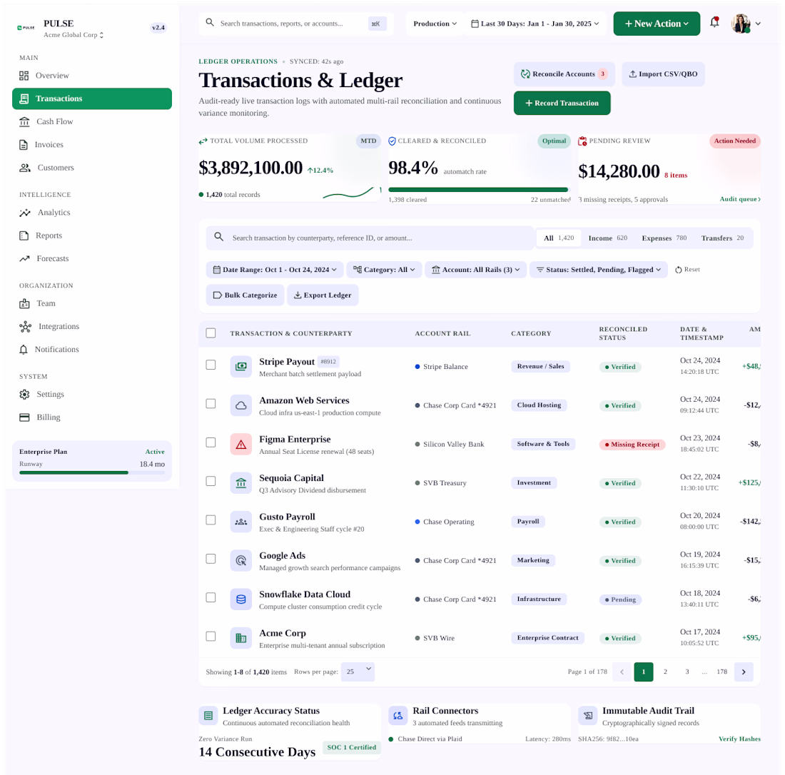
Task: Check the Amazon Web Services row checkbox
Action: pos(211,403)
